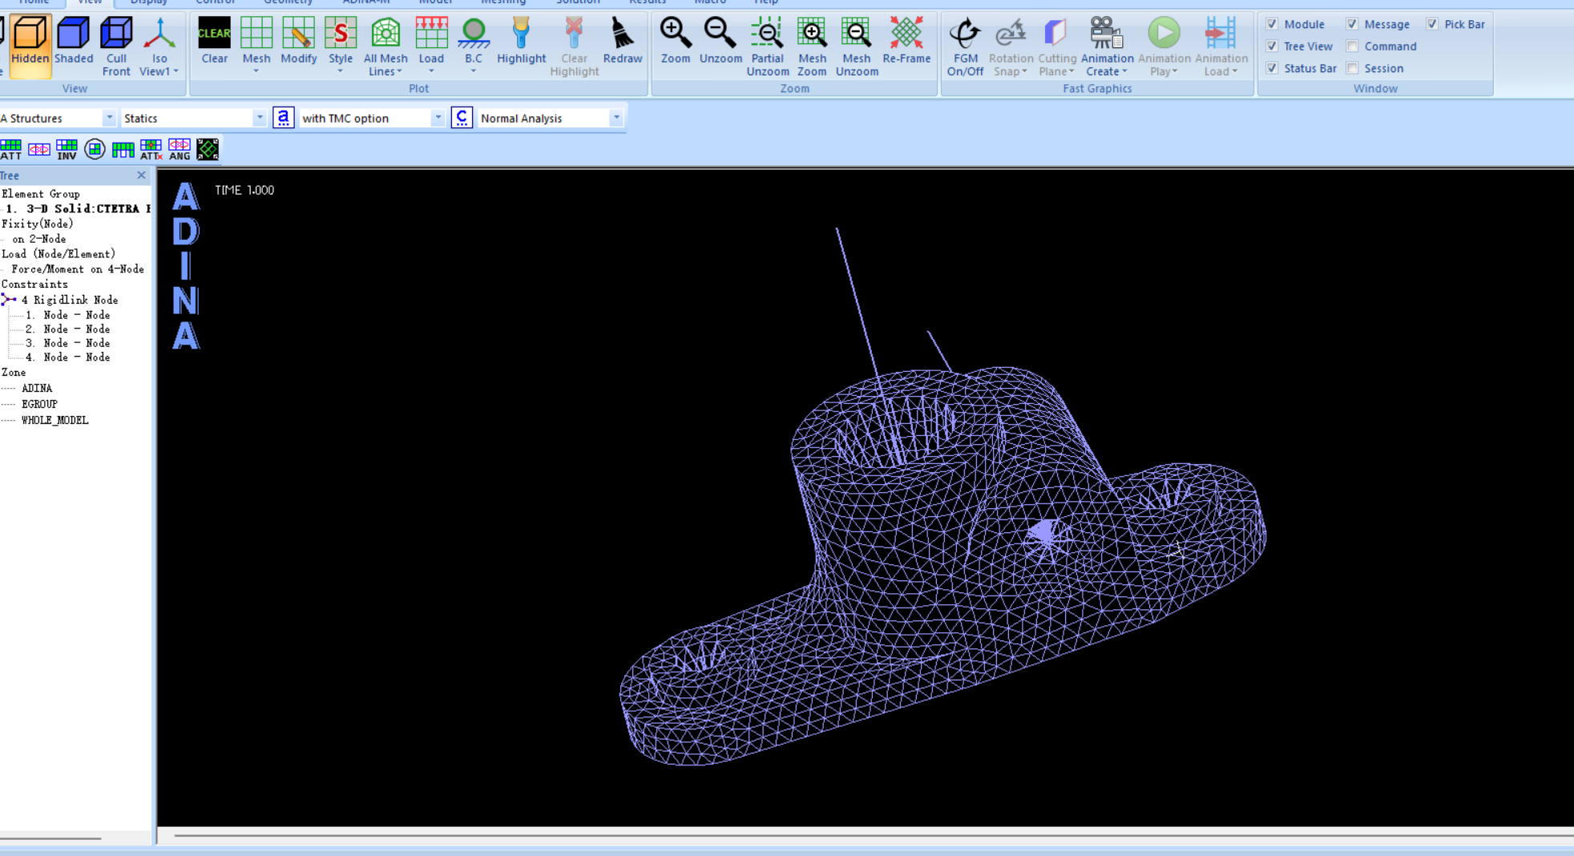
Task: Click the tree panel horizontal scrollbar
Action: pyautogui.click(x=51, y=838)
